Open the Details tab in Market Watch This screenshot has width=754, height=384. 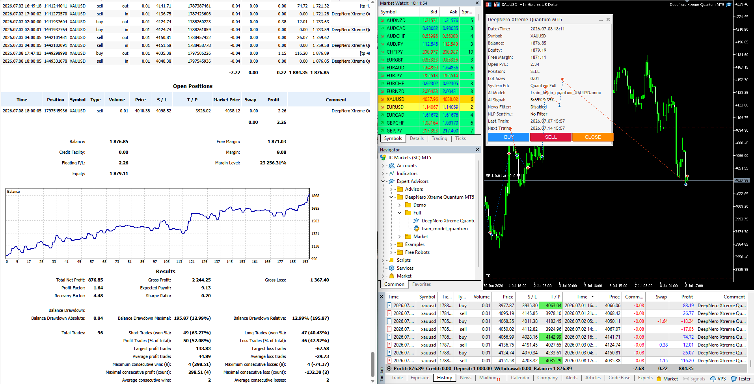417,138
